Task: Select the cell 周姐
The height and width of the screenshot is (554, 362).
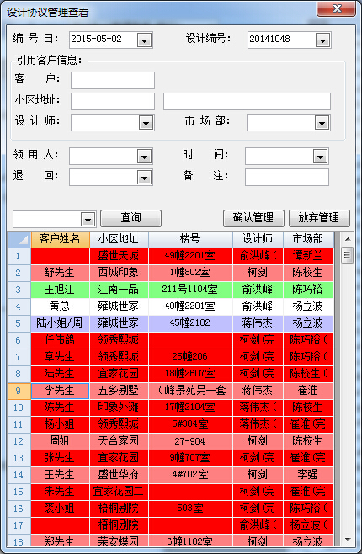Action: click(60, 441)
